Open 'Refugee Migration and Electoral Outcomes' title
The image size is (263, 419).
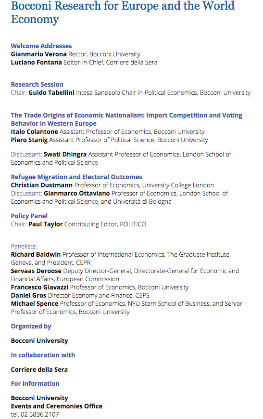tap(76, 177)
